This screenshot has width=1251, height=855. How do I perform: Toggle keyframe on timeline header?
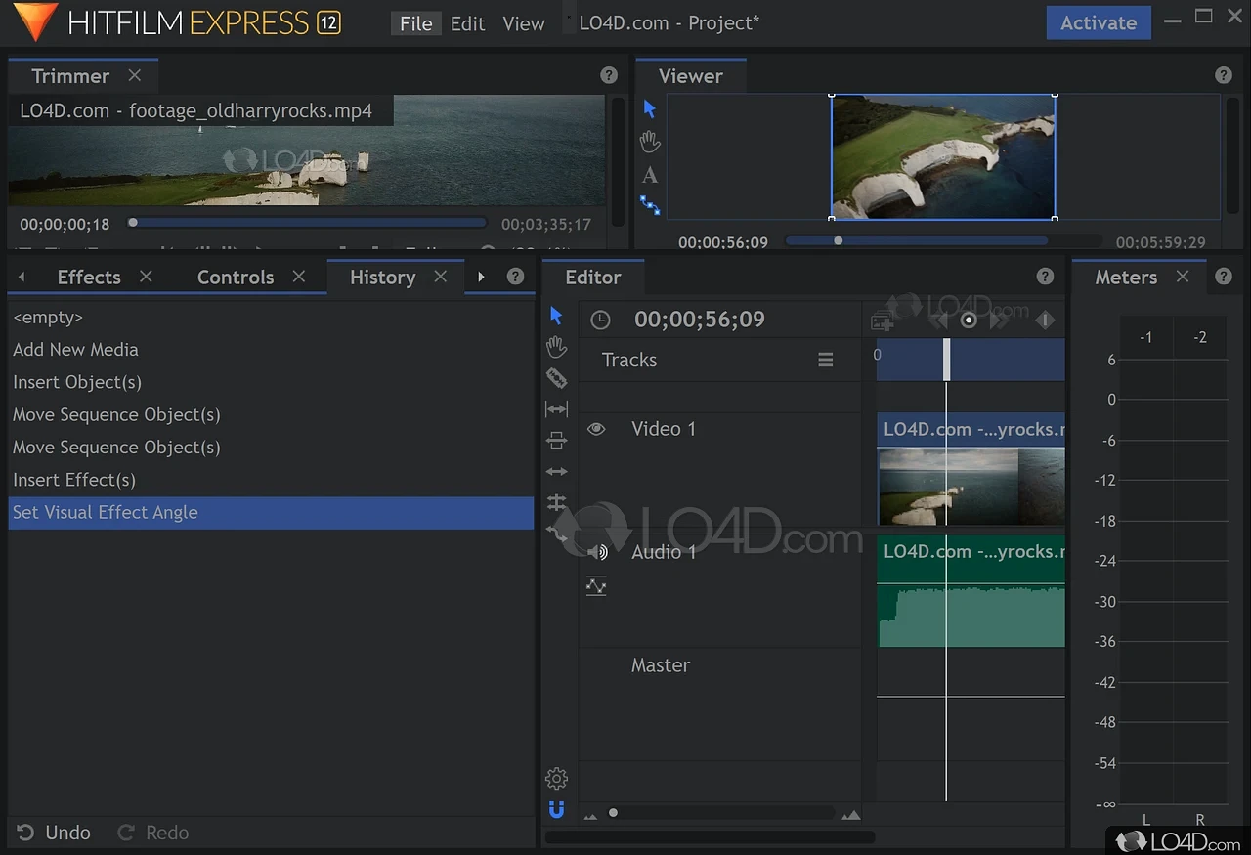(969, 321)
